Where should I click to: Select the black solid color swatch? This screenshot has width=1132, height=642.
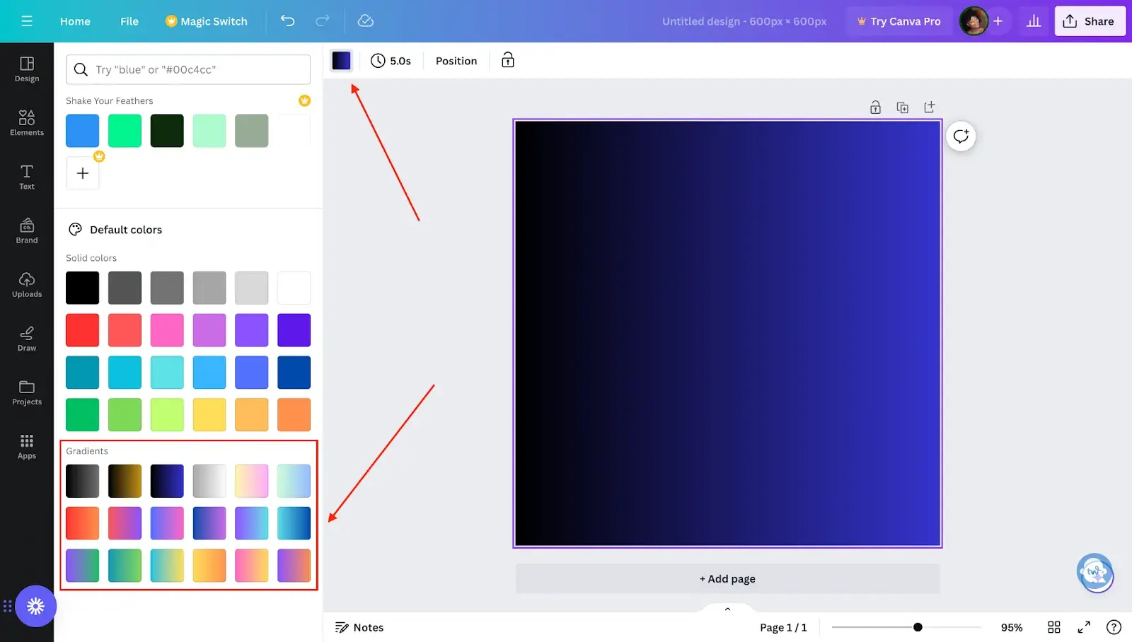pos(83,288)
